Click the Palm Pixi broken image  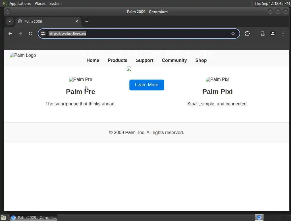217,80
